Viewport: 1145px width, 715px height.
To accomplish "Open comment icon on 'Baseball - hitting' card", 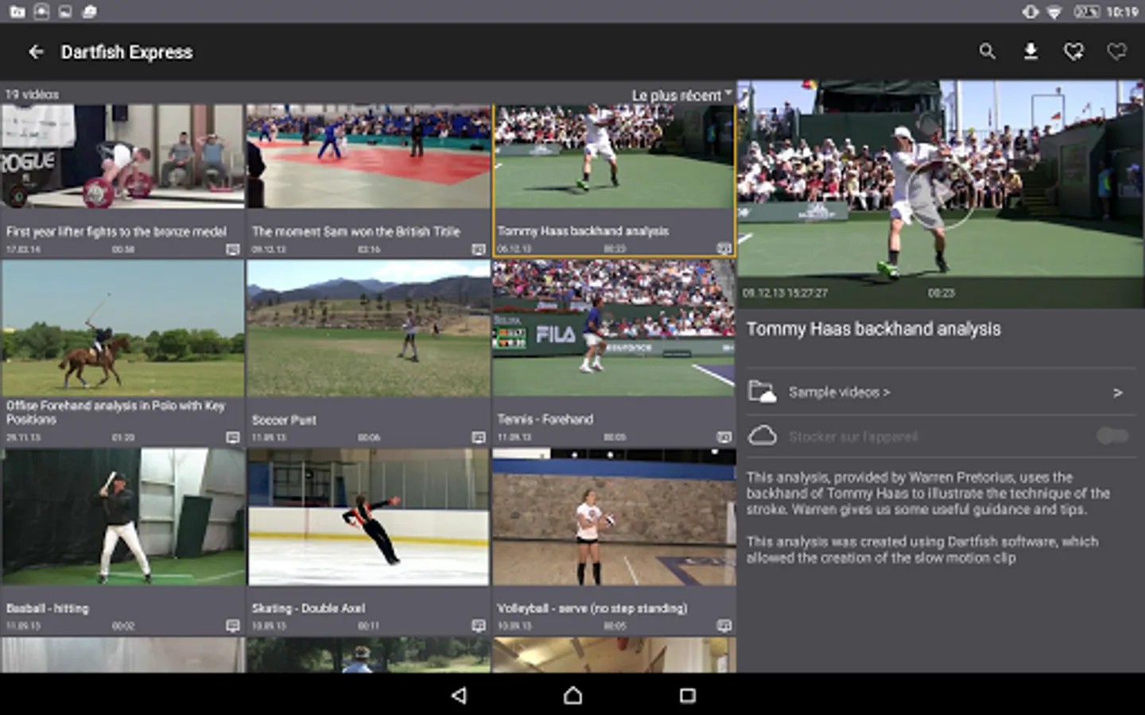I will point(232,626).
